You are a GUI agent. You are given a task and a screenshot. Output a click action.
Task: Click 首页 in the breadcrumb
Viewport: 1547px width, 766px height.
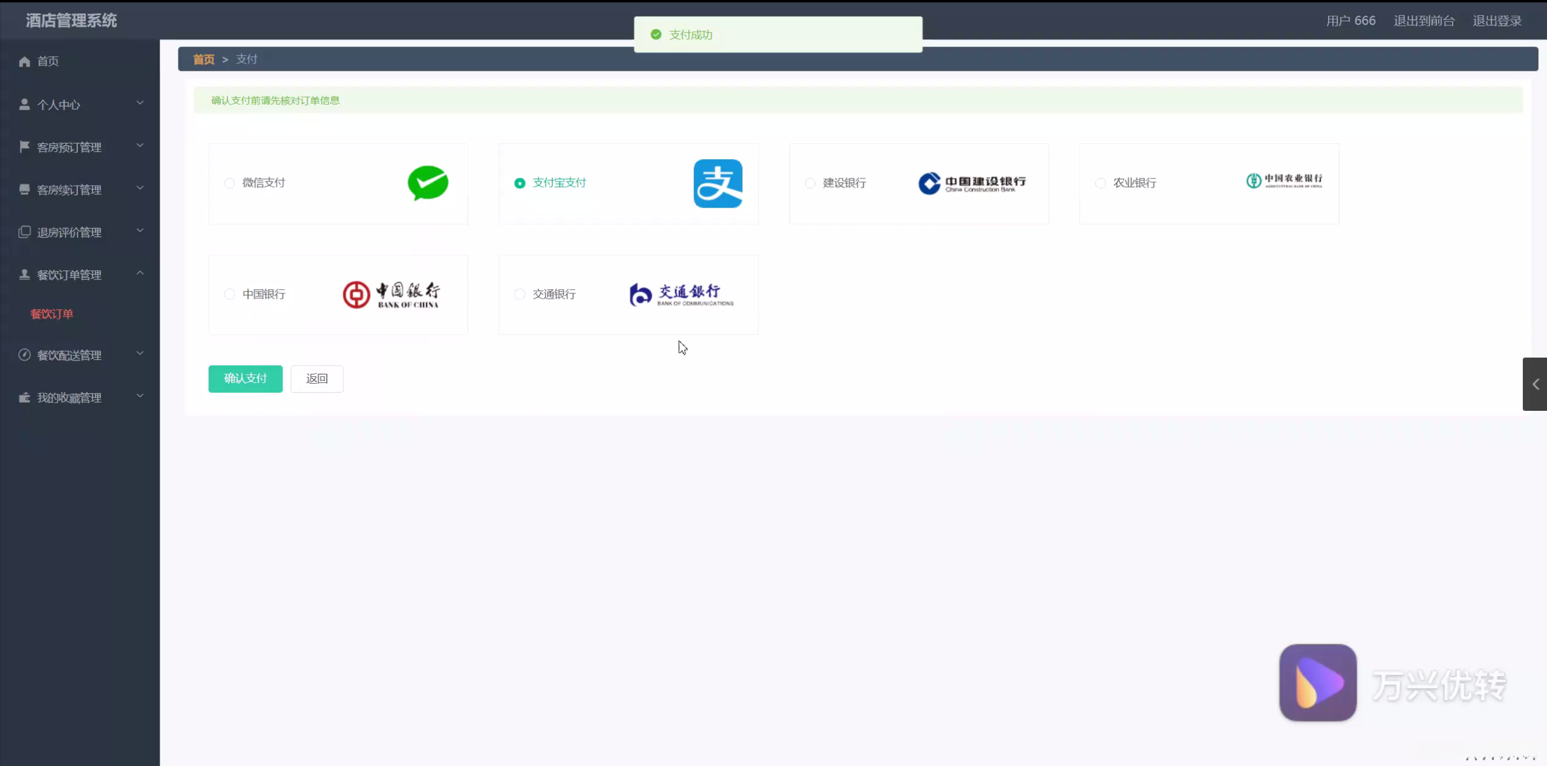click(x=203, y=59)
